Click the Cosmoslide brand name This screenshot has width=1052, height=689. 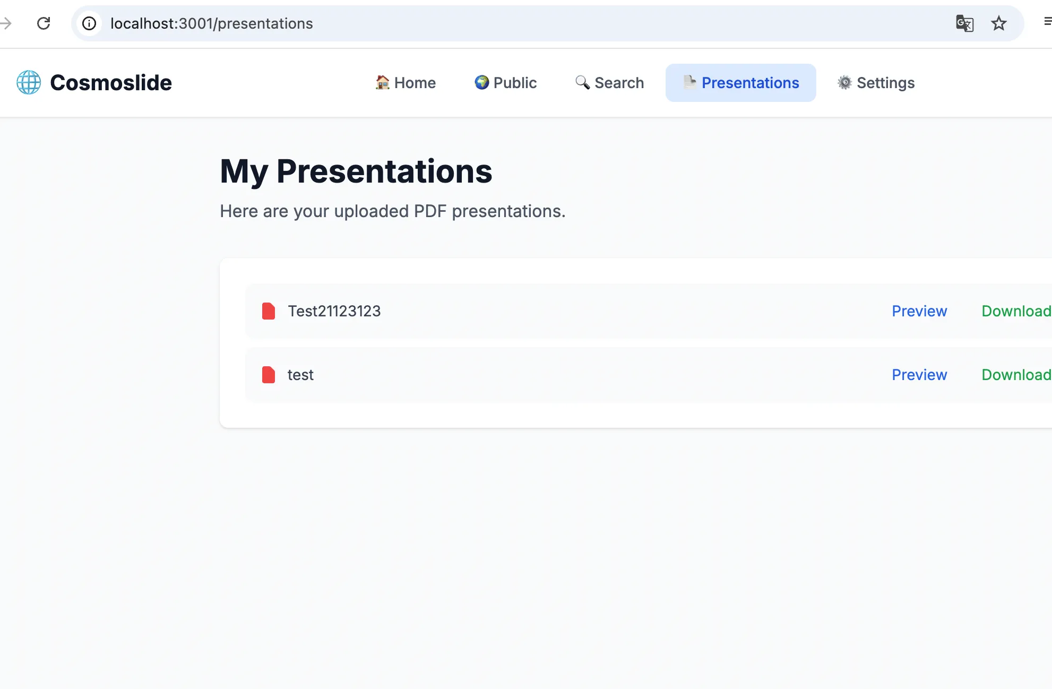point(111,83)
